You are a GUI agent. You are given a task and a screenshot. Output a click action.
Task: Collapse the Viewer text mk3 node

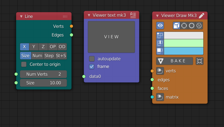89,15
